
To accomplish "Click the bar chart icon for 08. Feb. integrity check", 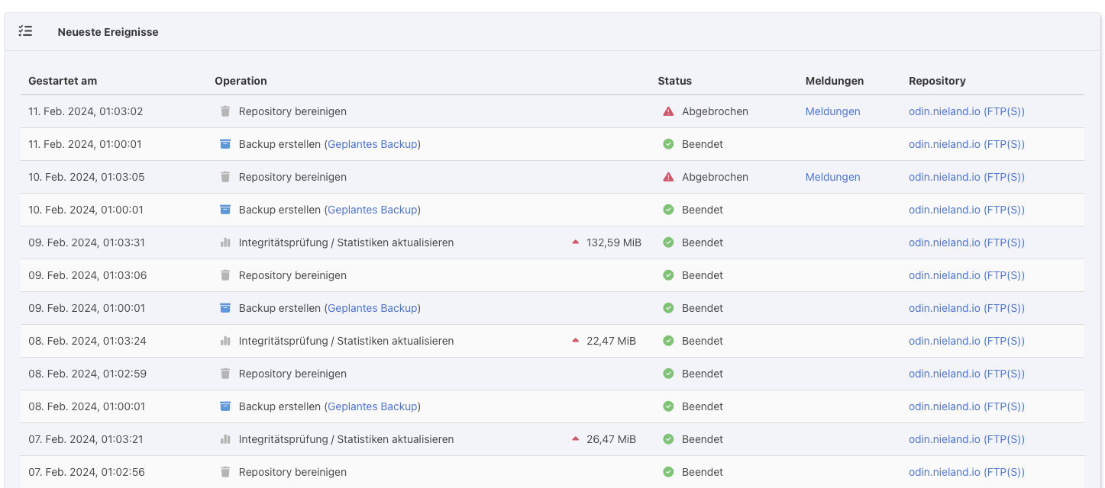I will [x=225, y=341].
